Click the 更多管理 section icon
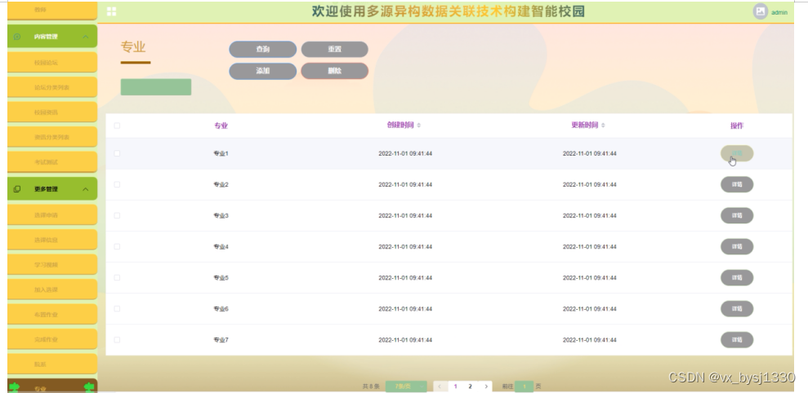Viewport: 808px width, 393px height. tap(17, 189)
